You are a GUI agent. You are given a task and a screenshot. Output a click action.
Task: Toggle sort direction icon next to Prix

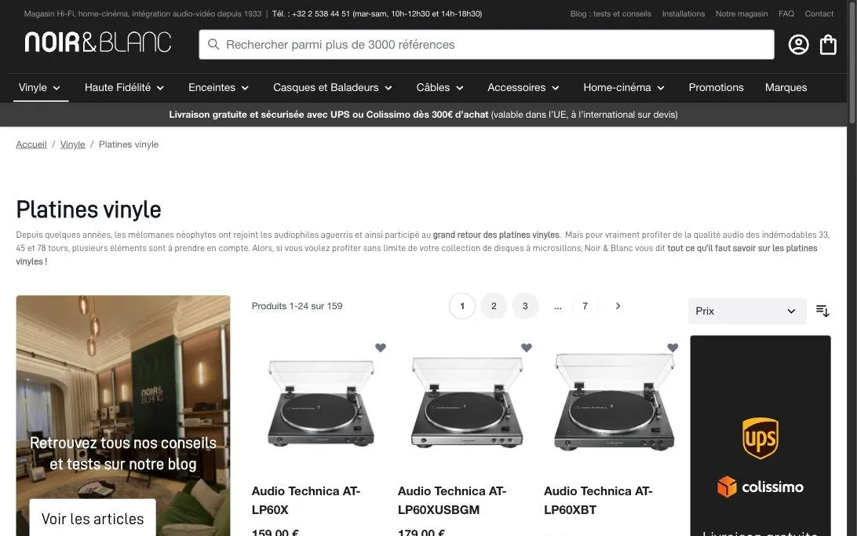(x=822, y=311)
